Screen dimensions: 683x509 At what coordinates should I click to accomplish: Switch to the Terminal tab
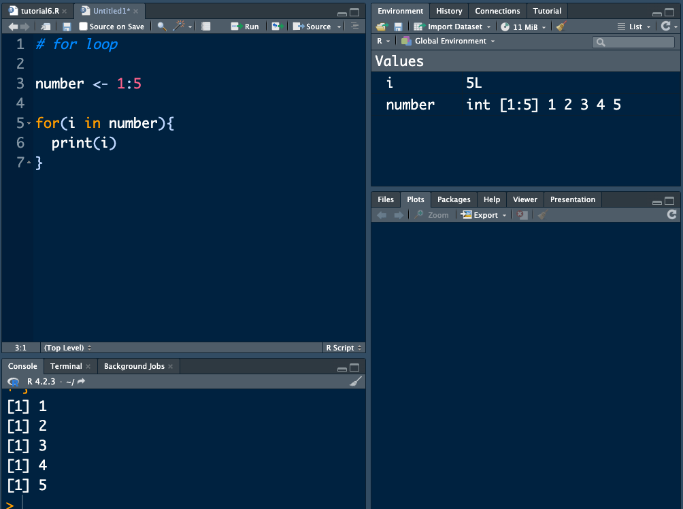pos(66,366)
